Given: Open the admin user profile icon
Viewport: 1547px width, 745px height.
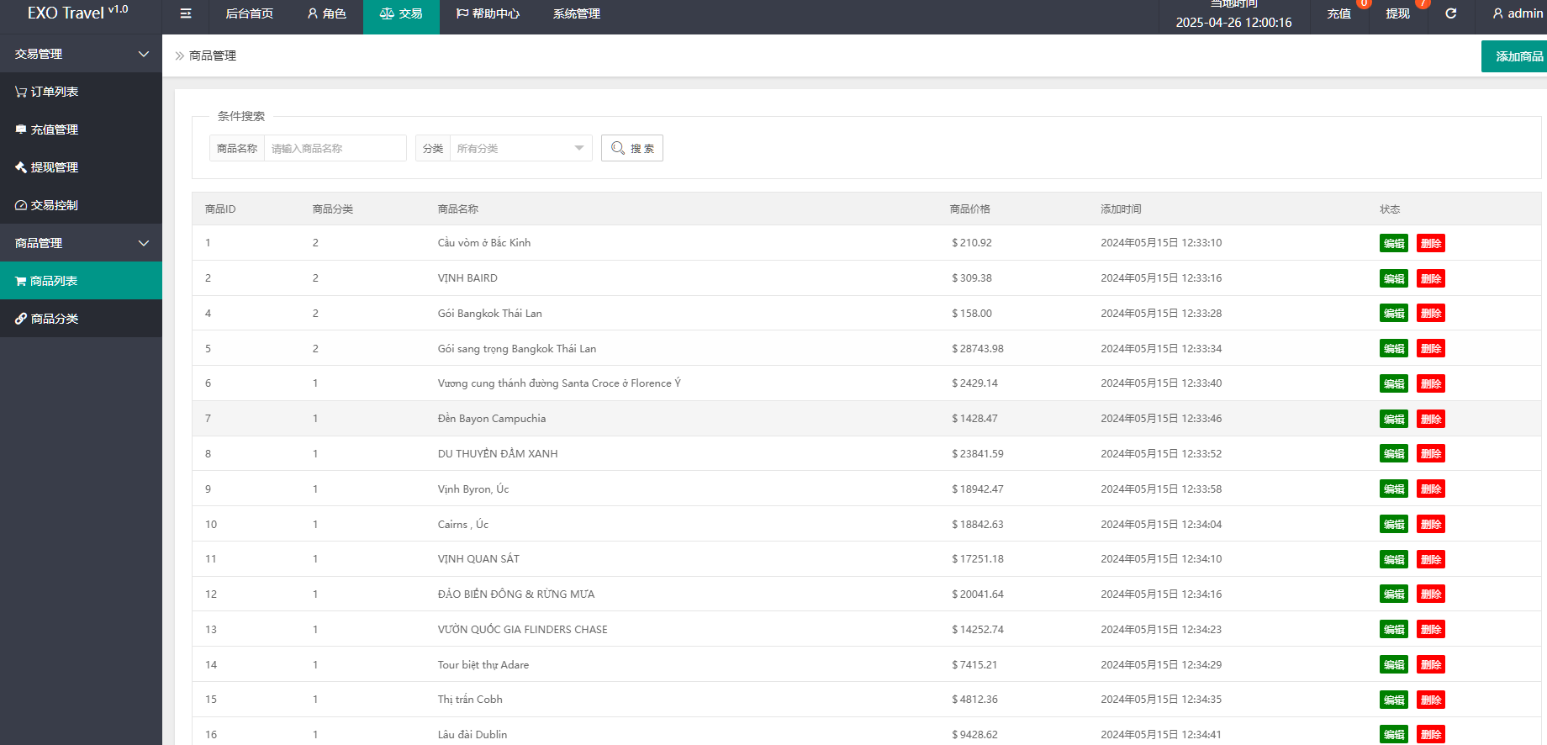Looking at the screenshot, I should tap(1497, 13).
